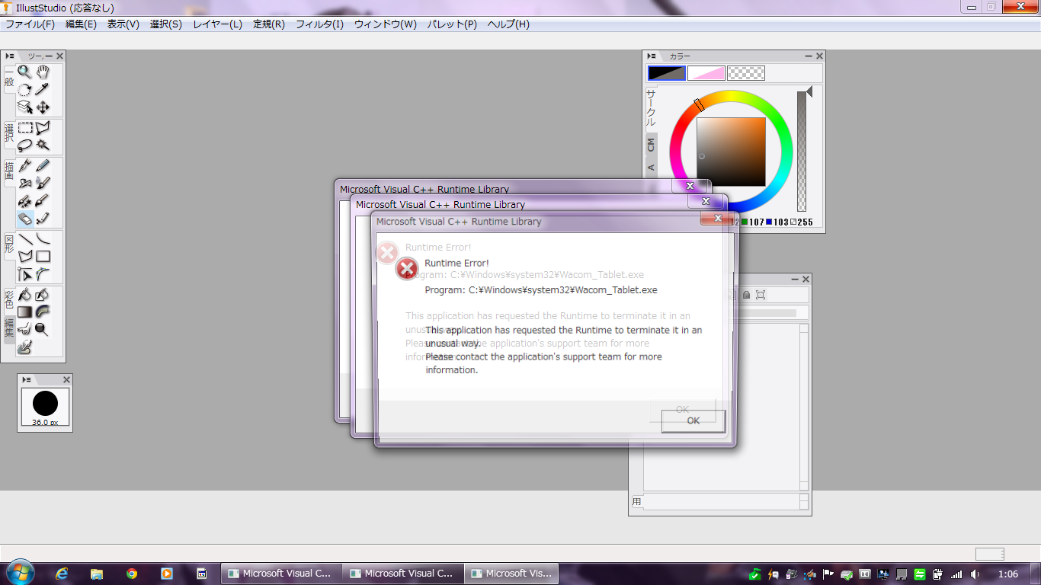Viewport: 1041px width, 585px height.
Task: Adjust the vertical opacity slider
Action: [x=802, y=150]
